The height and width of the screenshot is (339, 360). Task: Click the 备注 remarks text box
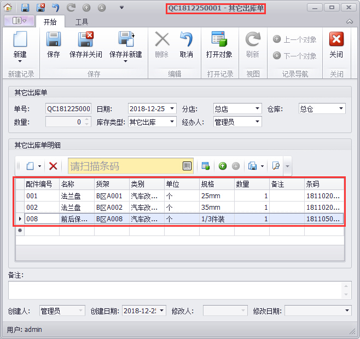coord(175,290)
